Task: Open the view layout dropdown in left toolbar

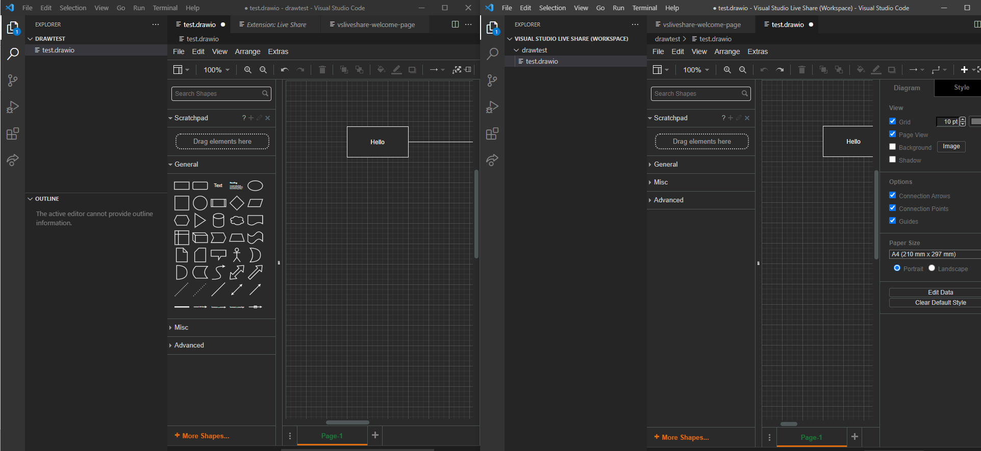Action: tap(181, 70)
